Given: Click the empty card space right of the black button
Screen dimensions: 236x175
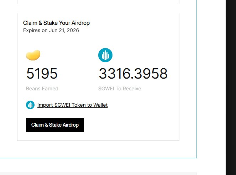Looking at the screenshot, I should pos(132,125).
